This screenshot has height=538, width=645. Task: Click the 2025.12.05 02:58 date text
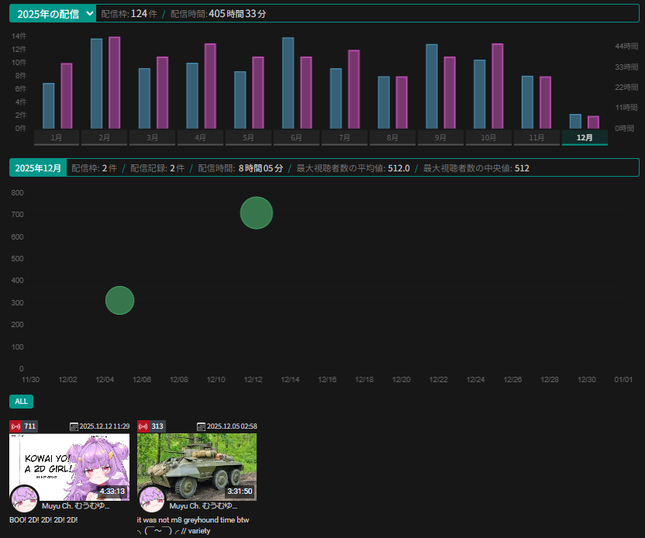232,426
